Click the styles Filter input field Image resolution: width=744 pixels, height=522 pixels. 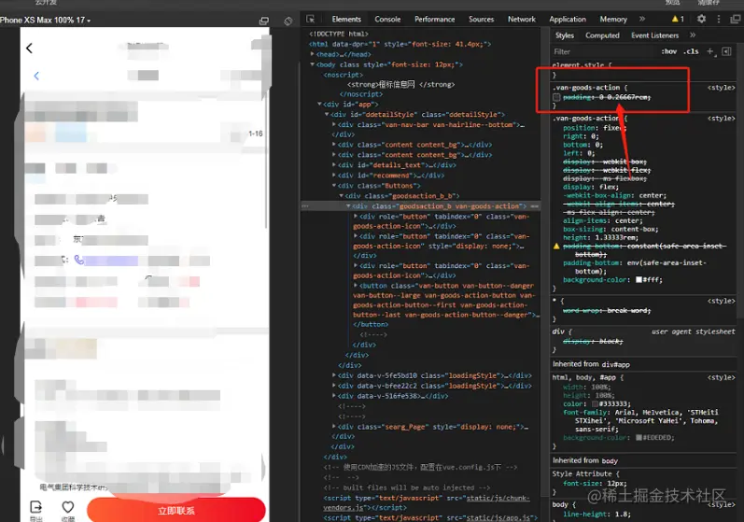pyautogui.click(x=604, y=51)
